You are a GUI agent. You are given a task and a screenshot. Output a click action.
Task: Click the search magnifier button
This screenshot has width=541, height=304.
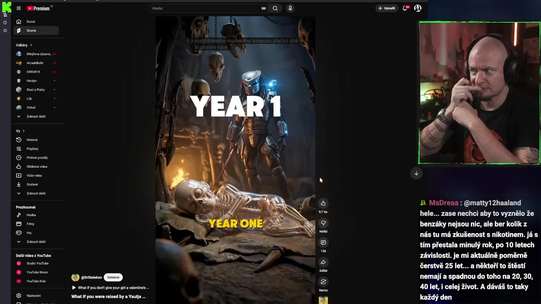[x=275, y=8]
